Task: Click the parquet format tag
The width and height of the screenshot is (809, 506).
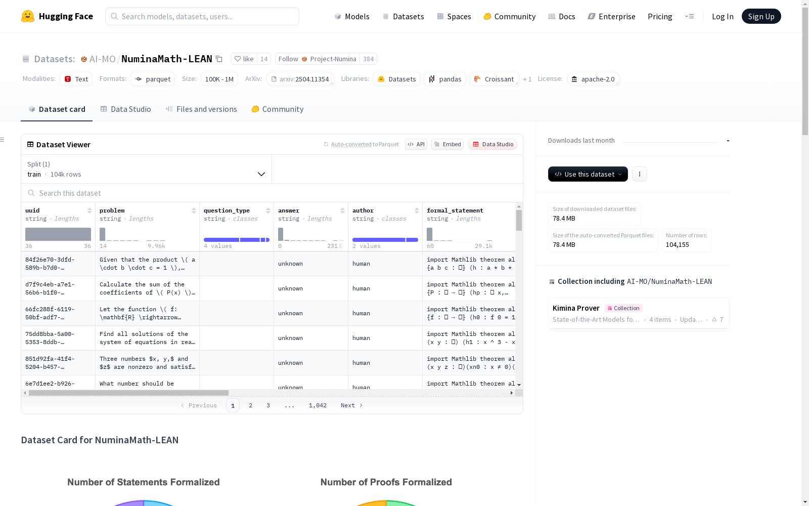Action: (x=153, y=79)
